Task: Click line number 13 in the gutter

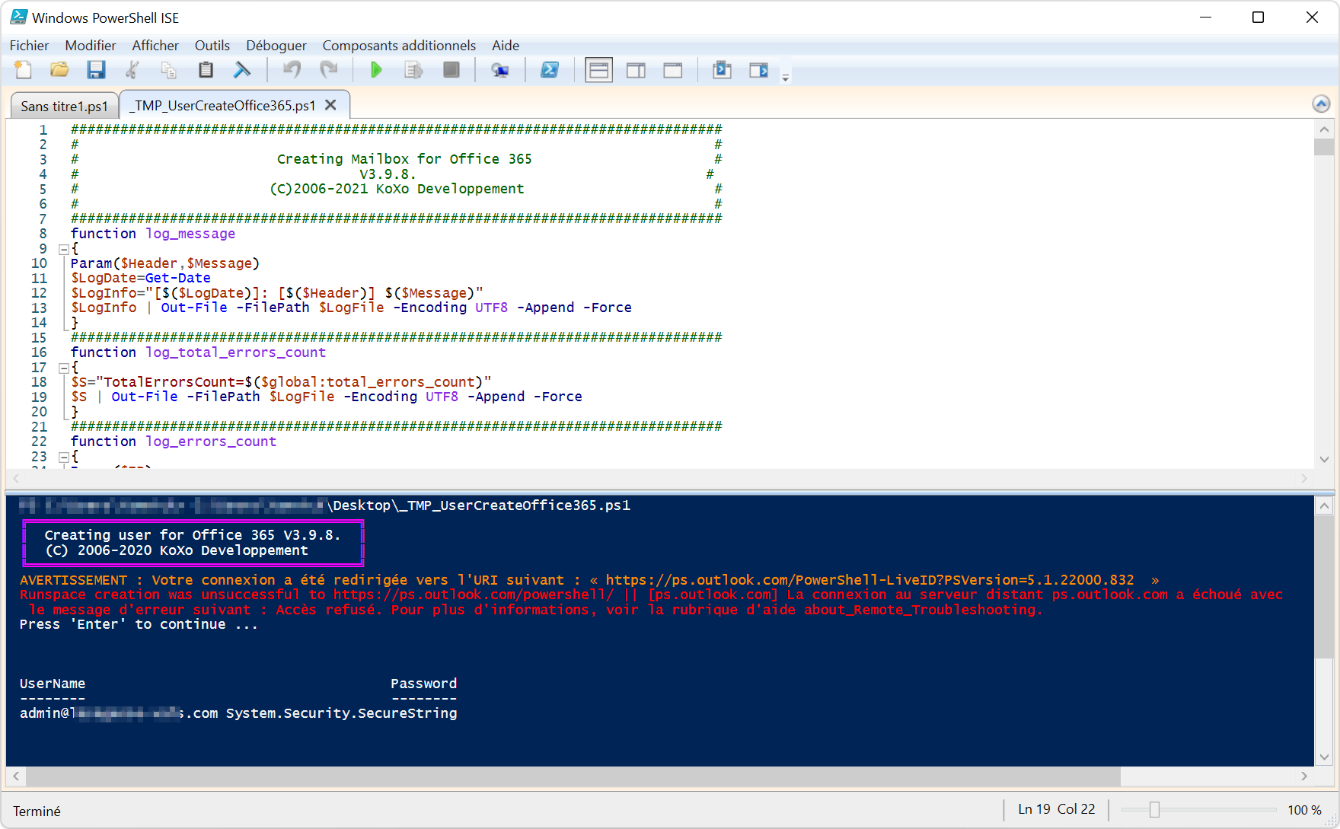Action: click(39, 308)
